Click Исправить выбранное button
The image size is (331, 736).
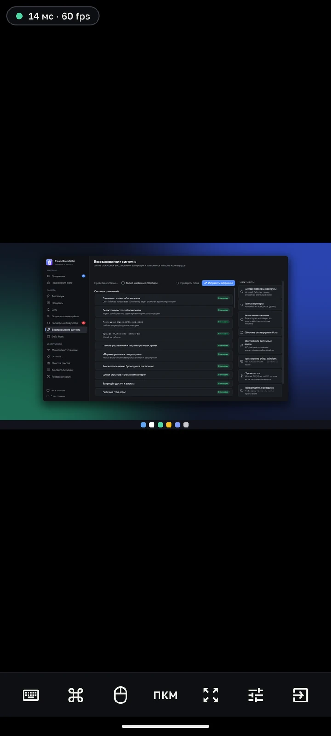click(218, 283)
